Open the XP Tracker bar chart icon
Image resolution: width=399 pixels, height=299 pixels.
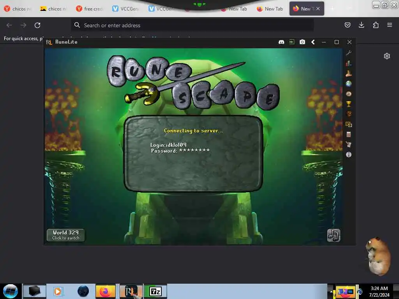click(x=349, y=63)
